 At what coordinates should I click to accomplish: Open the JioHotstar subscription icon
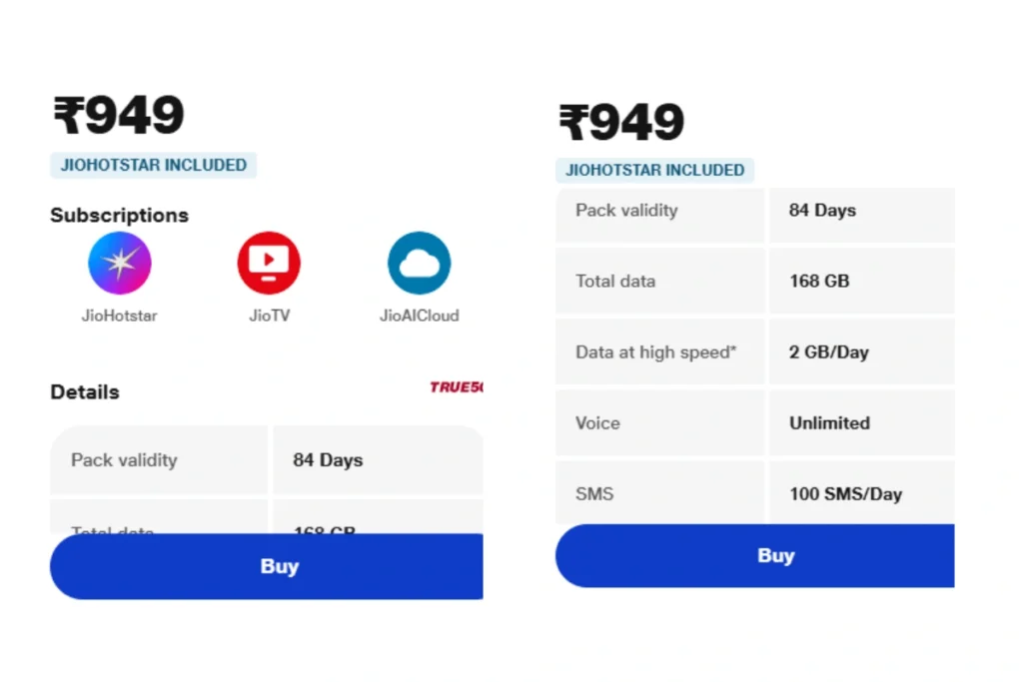pyautogui.click(x=120, y=264)
